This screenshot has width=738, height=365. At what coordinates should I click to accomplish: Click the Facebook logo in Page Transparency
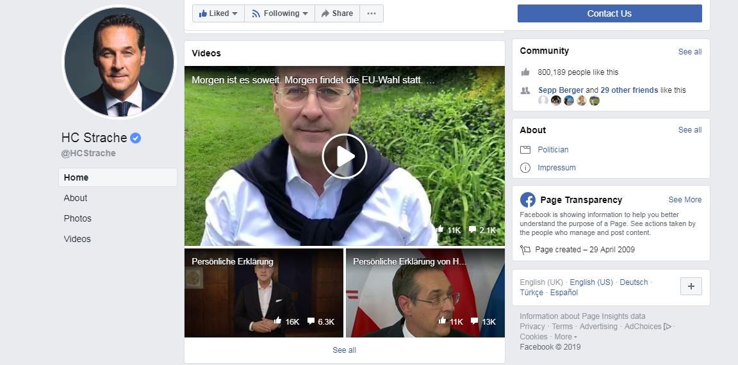click(528, 200)
